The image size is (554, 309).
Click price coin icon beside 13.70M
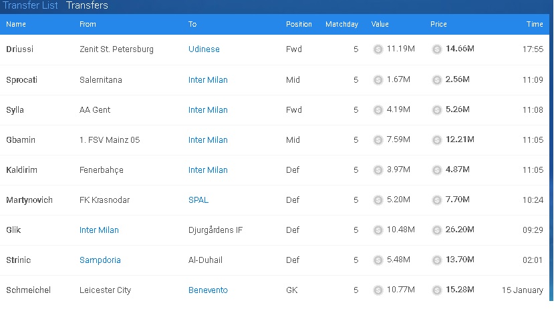[436, 260]
